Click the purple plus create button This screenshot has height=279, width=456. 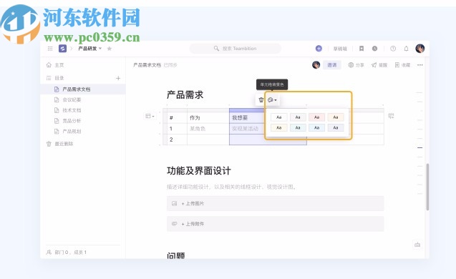coord(319,49)
